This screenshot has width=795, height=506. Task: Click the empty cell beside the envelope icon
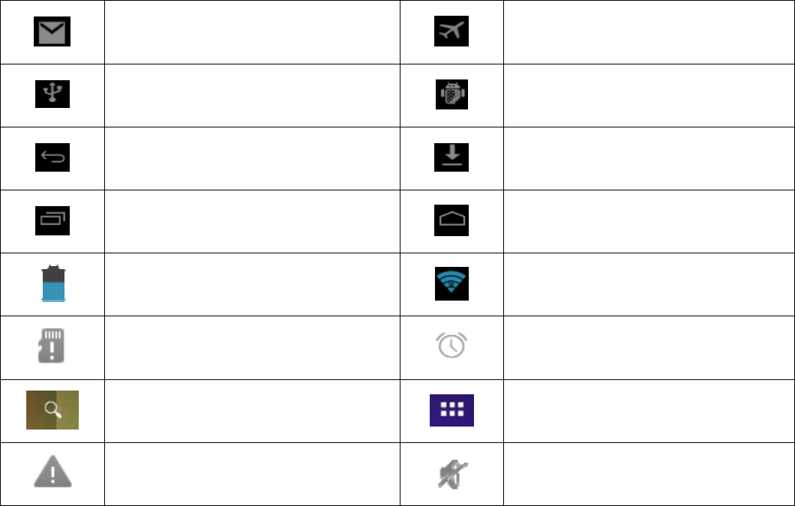coord(251,32)
